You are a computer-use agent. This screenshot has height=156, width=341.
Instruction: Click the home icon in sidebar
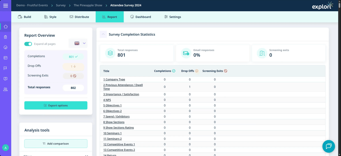click(x=5, y=27)
